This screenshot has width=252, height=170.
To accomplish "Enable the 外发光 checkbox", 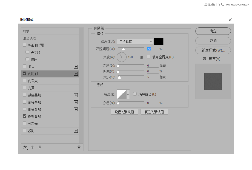I will [25, 123].
